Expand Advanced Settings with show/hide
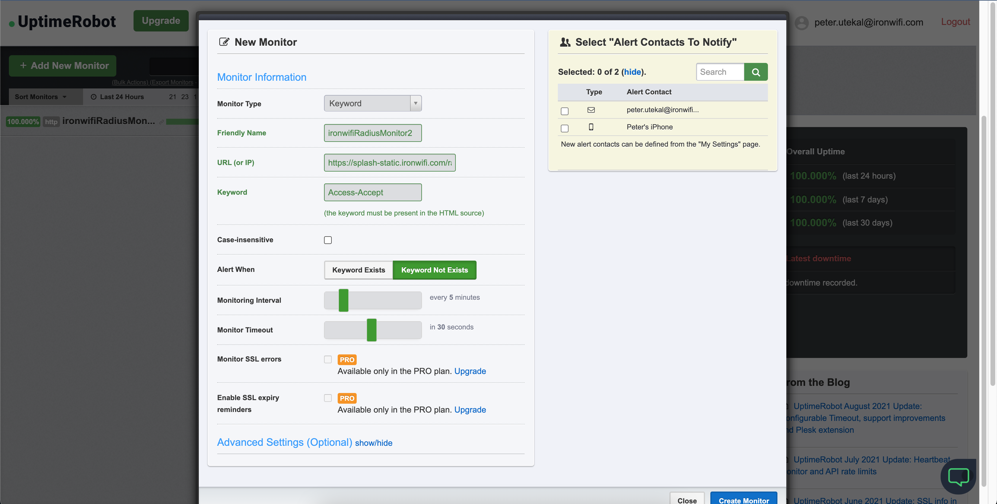Screen dimensions: 997x504 click(x=374, y=443)
